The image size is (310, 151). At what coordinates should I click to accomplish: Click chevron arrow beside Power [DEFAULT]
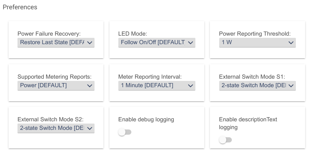(x=90, y=86)
